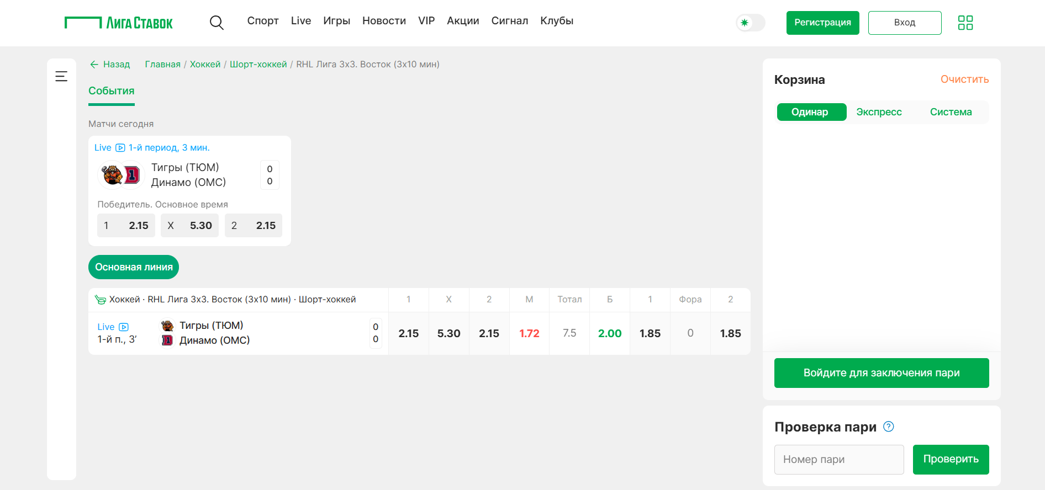Toggle the light/dark theme switch

click(750, 23)
